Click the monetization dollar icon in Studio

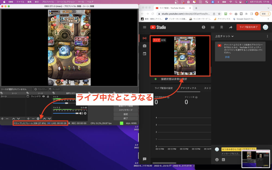click(203, 27)
